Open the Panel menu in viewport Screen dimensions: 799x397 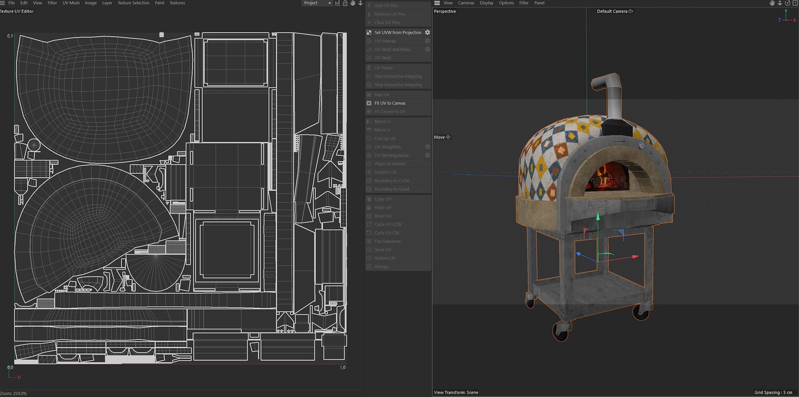[x=539, y=3]
